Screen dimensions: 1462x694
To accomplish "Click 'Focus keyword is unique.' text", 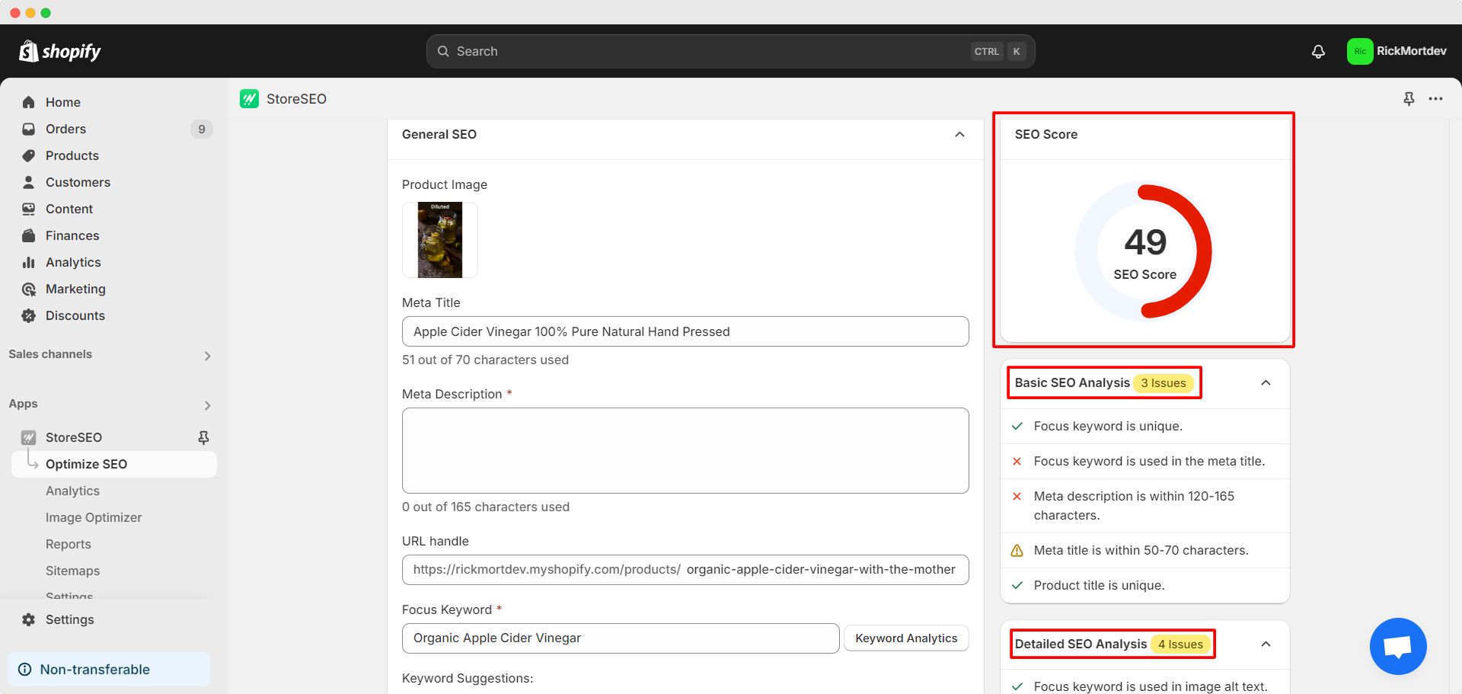I will click(x=1108, y=426).
